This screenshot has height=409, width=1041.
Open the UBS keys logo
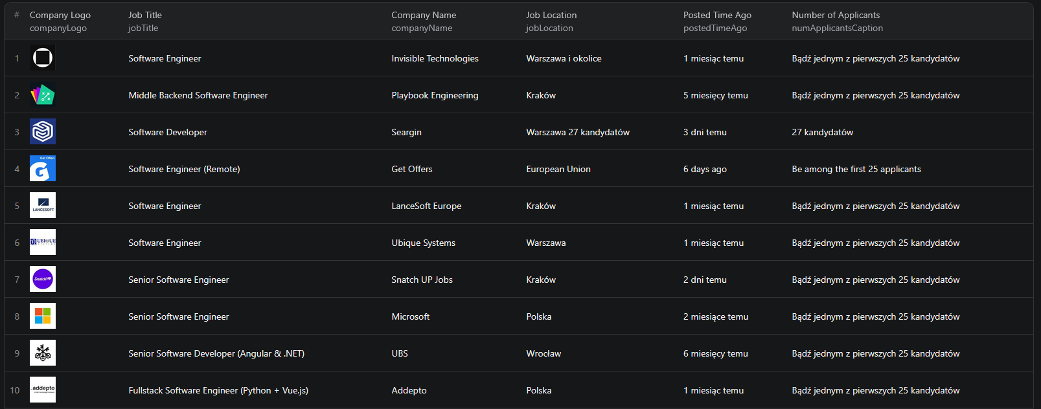(43, 353)
